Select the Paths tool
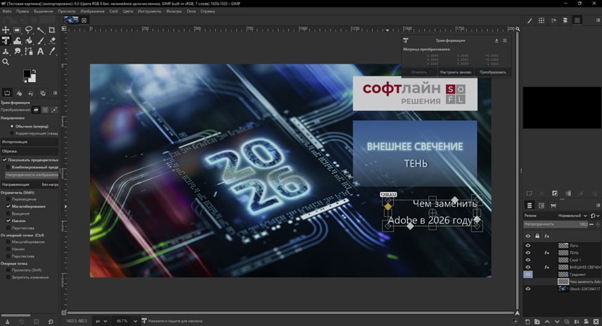This screenshot has height=326, width=602. [29, 51]
